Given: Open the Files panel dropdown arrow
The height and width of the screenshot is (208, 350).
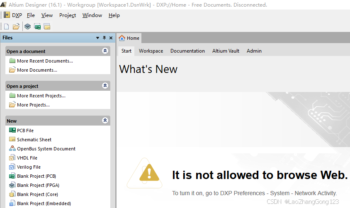Looking at the screenshot, I should pos(97,38).
